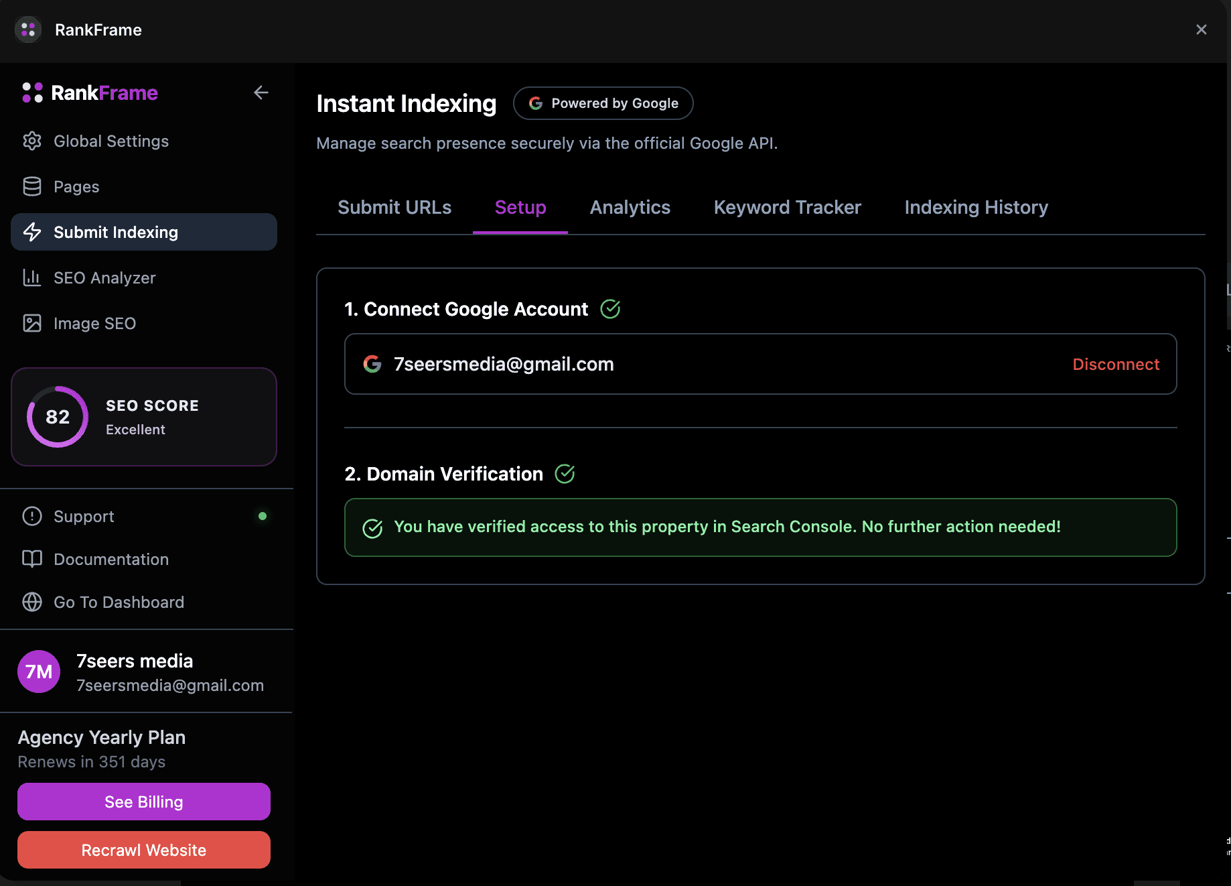
Task: Open the Keyword Tracker tab
Action: 788,207
